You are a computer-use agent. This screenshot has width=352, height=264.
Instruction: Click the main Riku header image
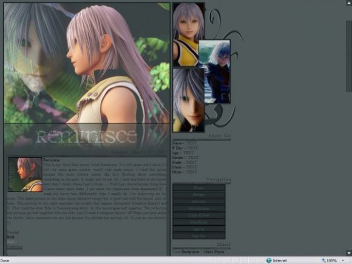pyautogui.click(x=87, y=63)
